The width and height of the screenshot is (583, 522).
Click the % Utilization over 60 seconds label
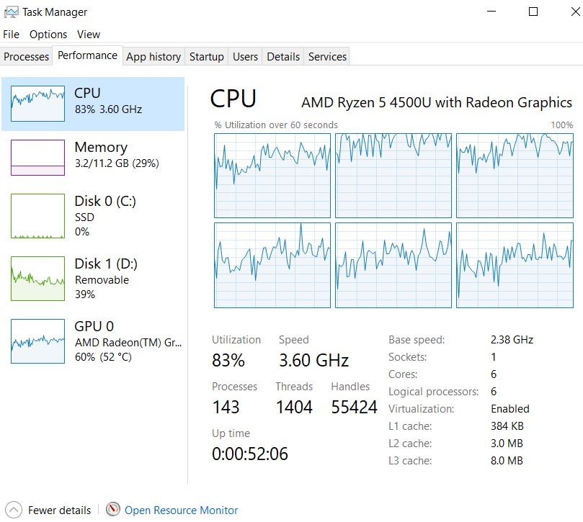tap(276, 125)
